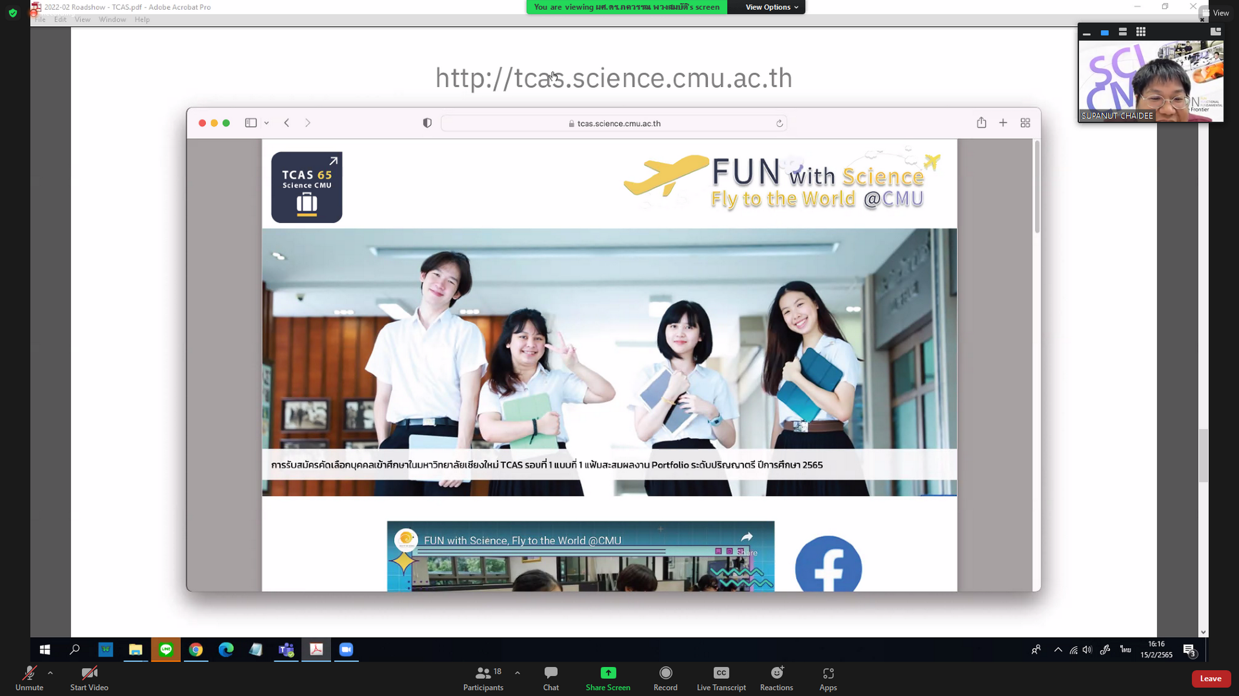Viewport: 1239px width, 696px height.
Task: Expand the arrow next to Participants
Action: [x=517, y=672]
